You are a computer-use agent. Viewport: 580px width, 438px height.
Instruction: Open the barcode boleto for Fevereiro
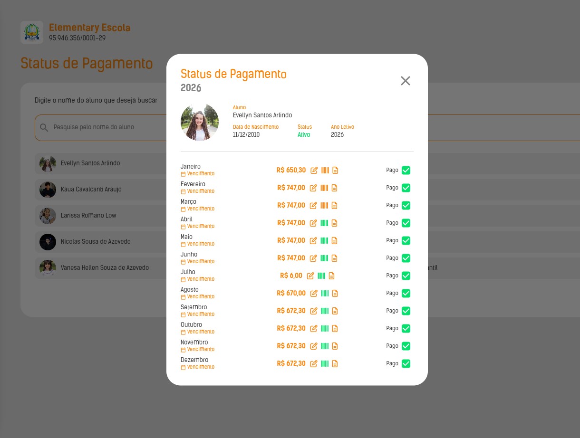pos(324,188)
